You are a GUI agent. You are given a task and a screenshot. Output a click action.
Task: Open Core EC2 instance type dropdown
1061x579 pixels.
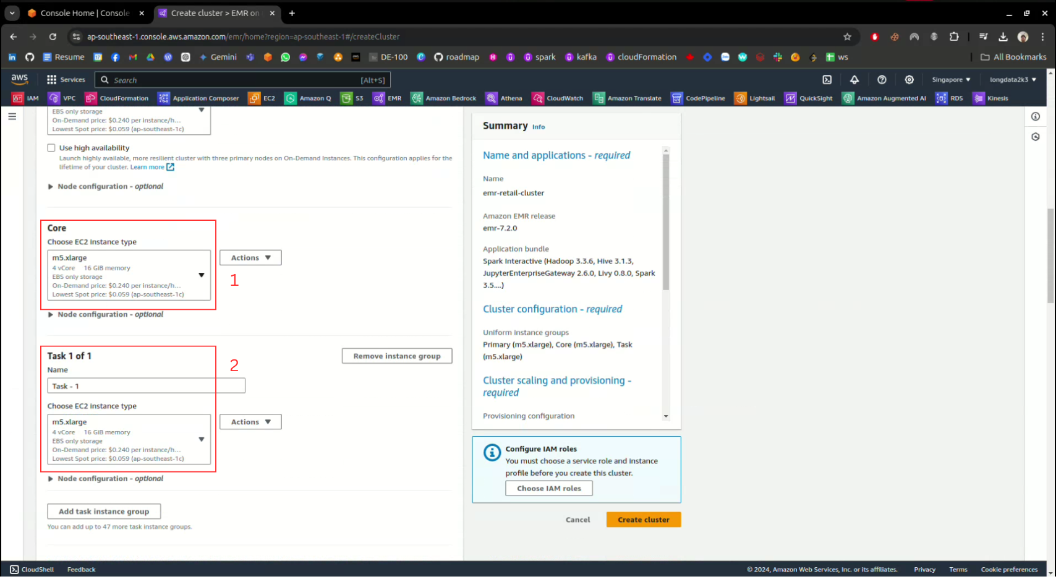point(129,275)
